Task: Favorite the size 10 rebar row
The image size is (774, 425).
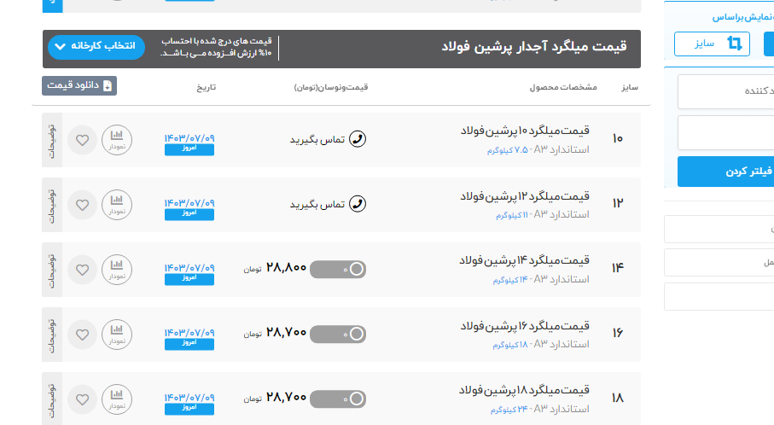Action: 82,139
